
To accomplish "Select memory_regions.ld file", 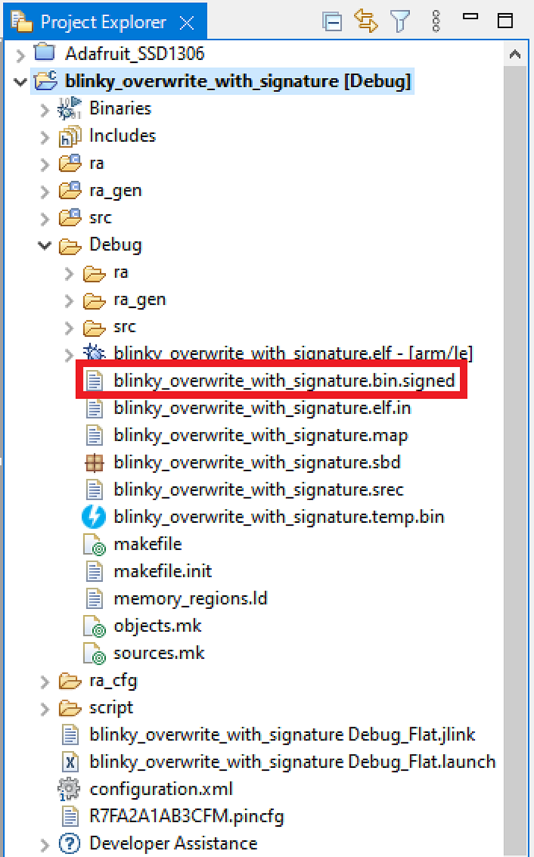I will [x=190, y=598].
